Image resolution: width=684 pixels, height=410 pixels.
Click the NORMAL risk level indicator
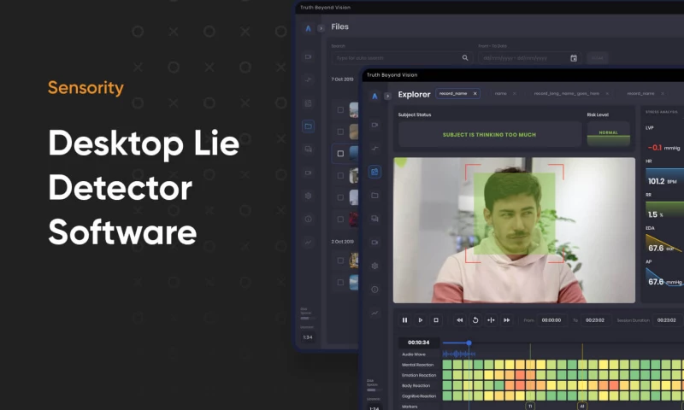pos(608,133)
